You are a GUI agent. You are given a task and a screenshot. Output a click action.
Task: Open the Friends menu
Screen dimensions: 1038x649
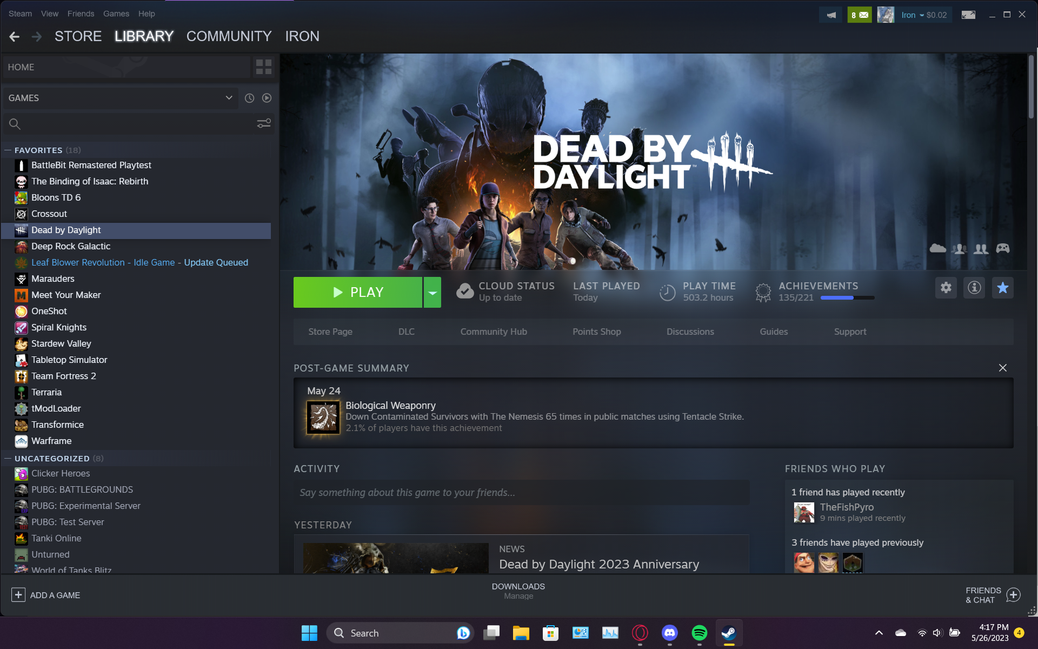[x=81, y=14]
